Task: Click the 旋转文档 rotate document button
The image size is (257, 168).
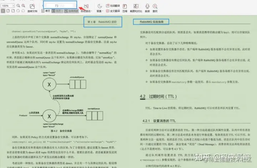Action: tap(32, 8)
